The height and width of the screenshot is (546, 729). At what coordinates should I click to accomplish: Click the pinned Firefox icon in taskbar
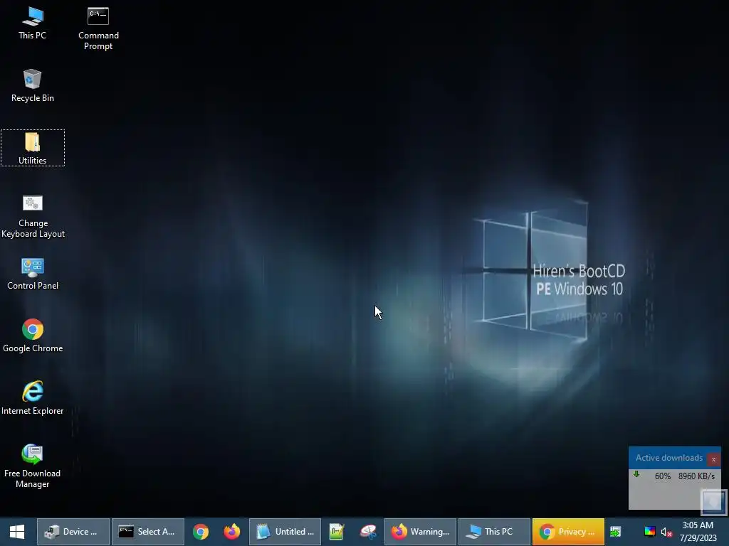click(x=231, y=532)
